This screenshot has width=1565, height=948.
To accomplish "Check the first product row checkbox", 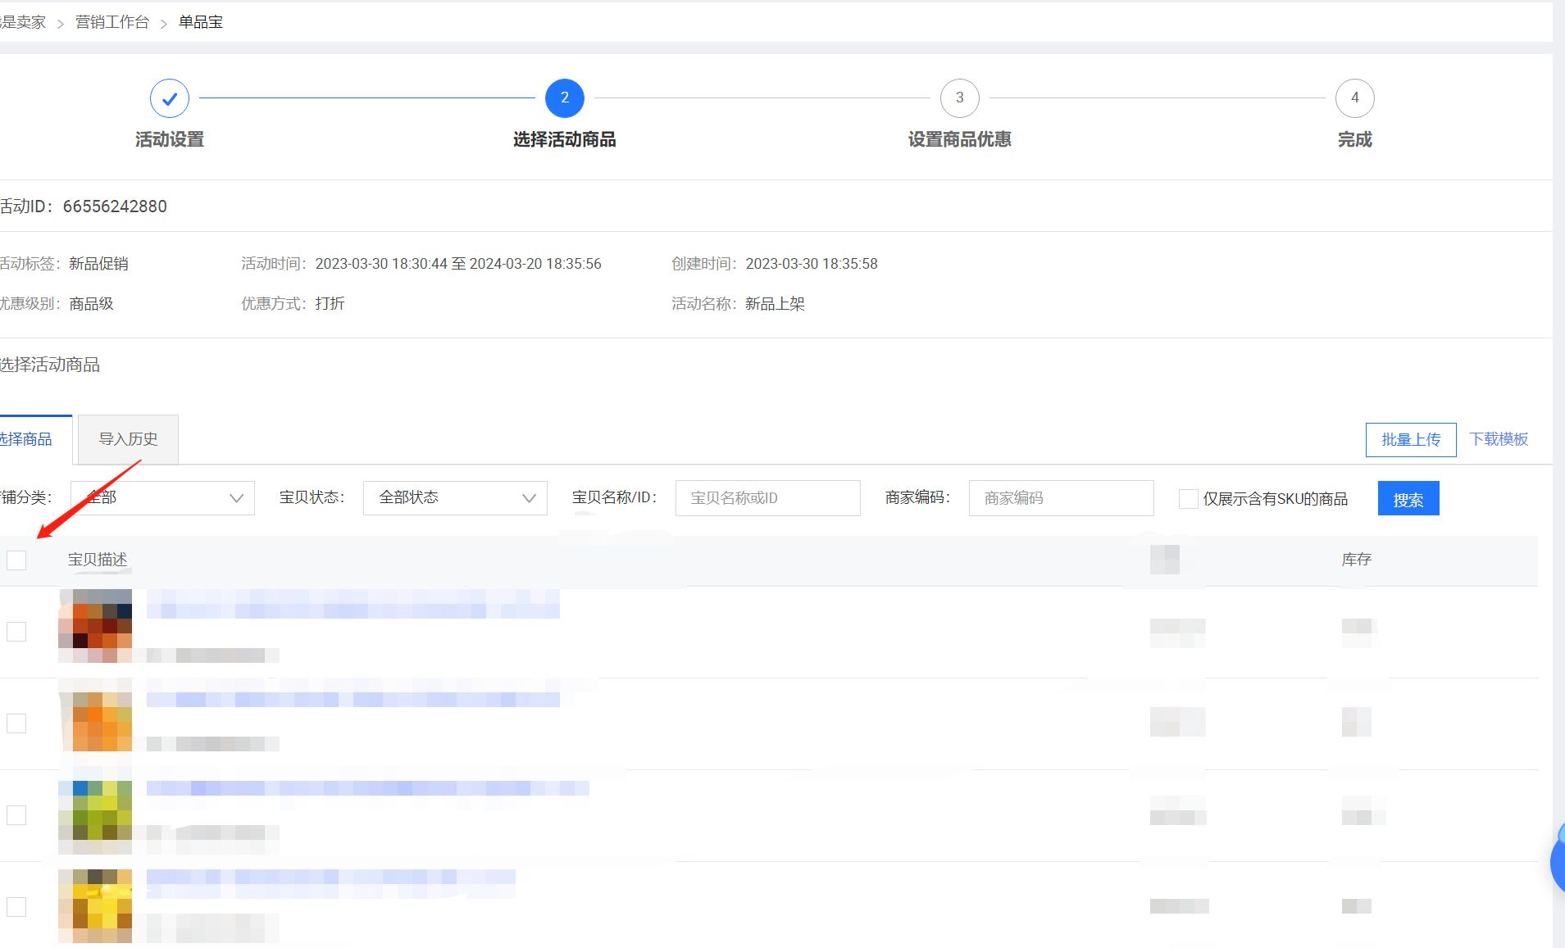I will point(16,631).
